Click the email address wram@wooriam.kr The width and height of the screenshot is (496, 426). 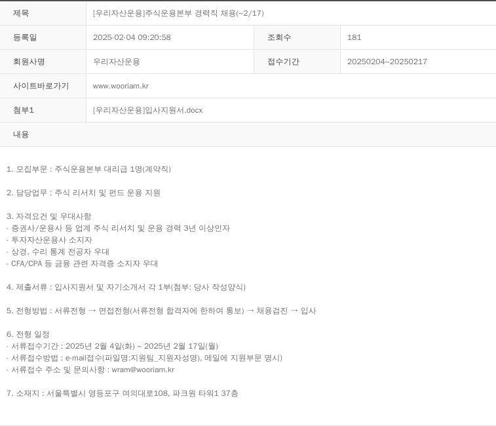pos(143,370)
